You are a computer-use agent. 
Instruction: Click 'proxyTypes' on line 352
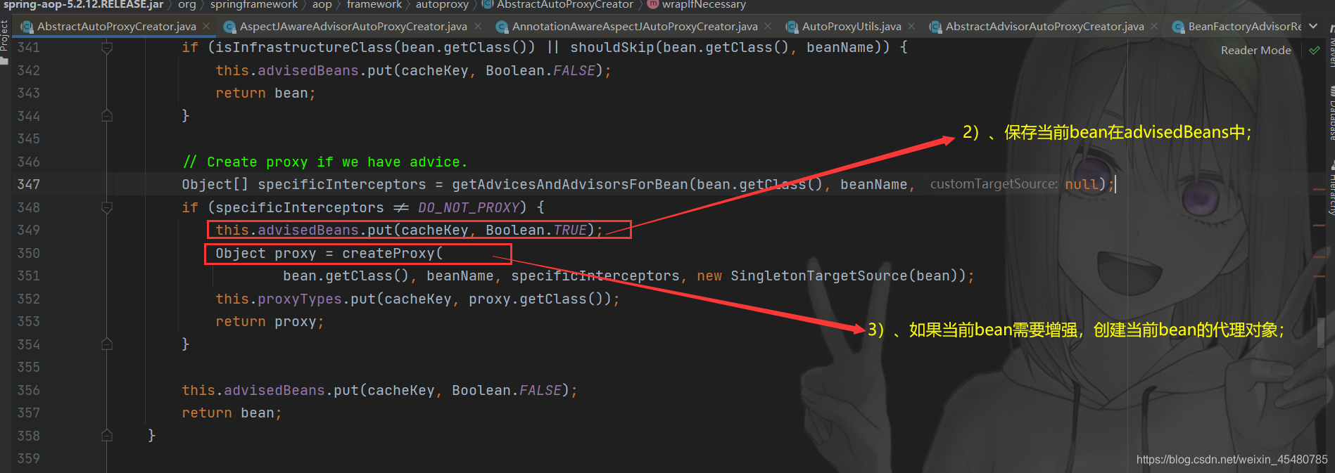[300, 299]
